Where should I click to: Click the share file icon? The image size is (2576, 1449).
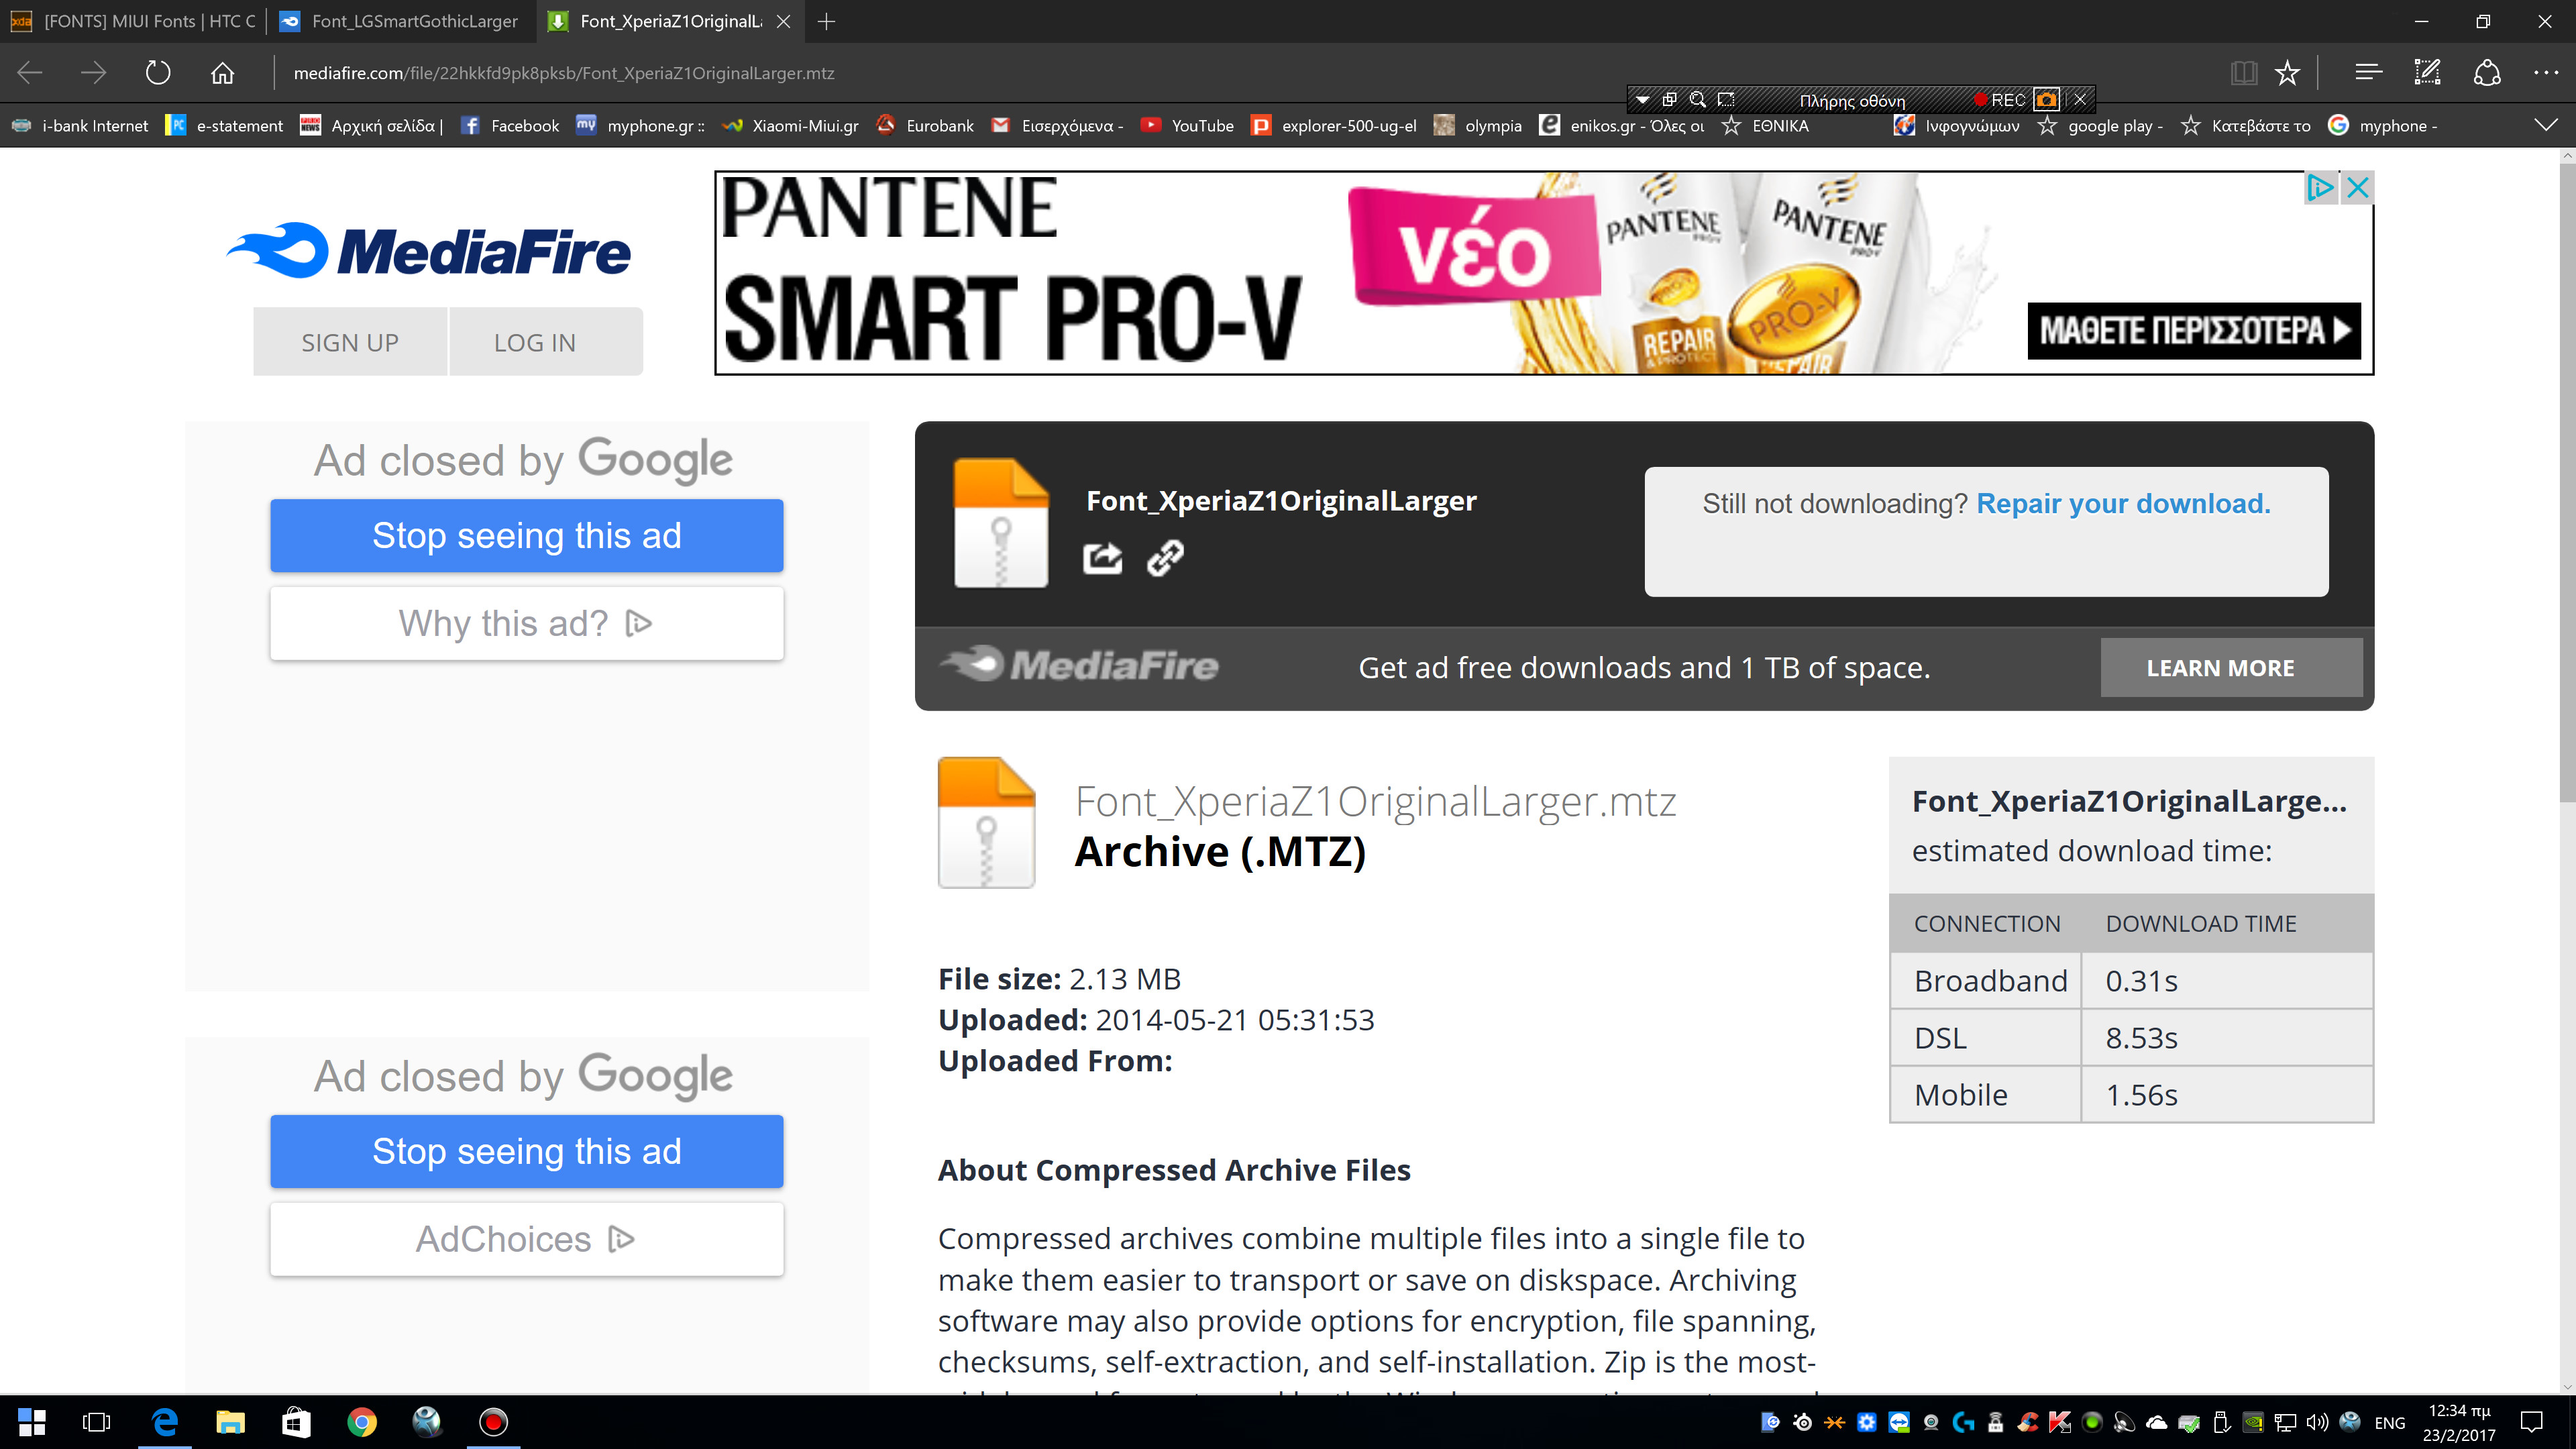coord(1102,558)
